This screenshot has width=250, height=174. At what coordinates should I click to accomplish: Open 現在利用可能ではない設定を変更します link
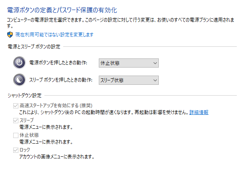(x=54, y=35)
